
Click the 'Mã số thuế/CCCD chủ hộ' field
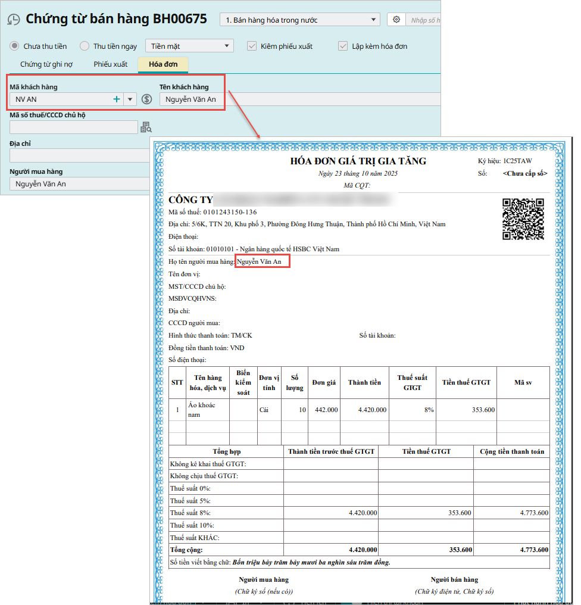pos(74,127)
